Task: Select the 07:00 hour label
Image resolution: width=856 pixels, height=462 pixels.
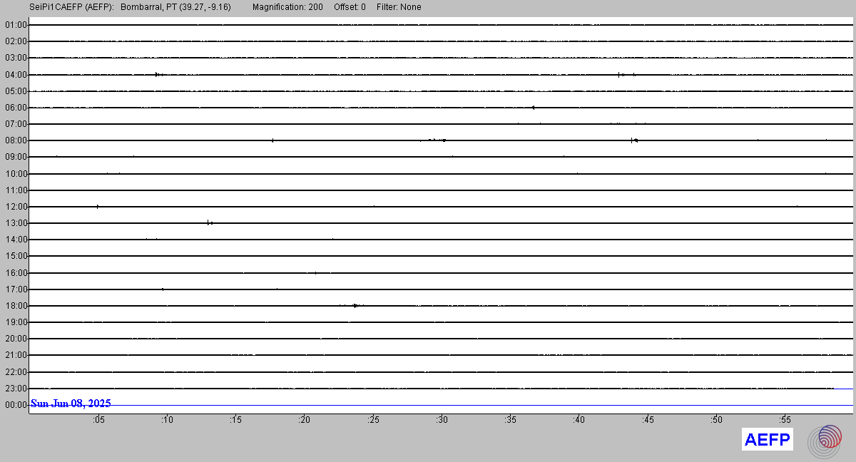Action: tap(16, 124)
